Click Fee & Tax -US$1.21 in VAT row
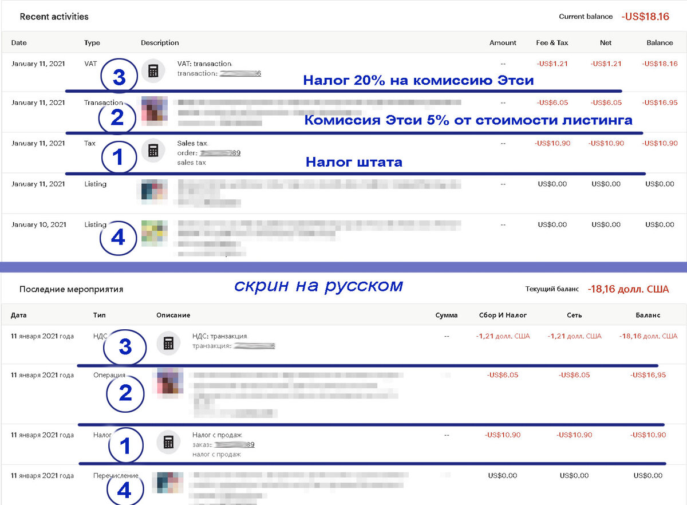The height and width of the screenshot is (505, 687). 552,64
